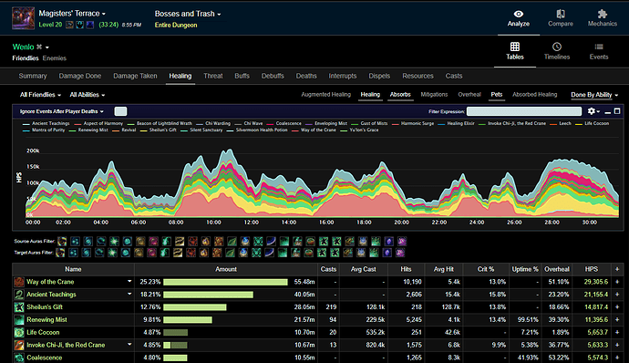The image size is (629, 363).
Task: Open the Way of the Crane ability link
Action: tap(50, 282)
